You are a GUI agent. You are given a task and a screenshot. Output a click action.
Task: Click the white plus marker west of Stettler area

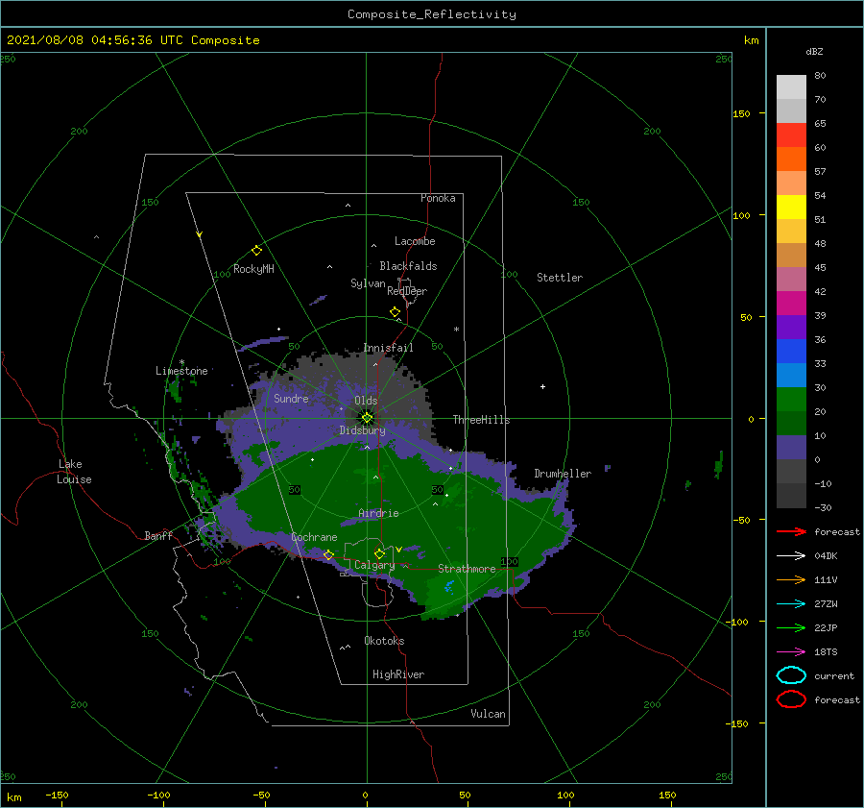coord(542,386)
